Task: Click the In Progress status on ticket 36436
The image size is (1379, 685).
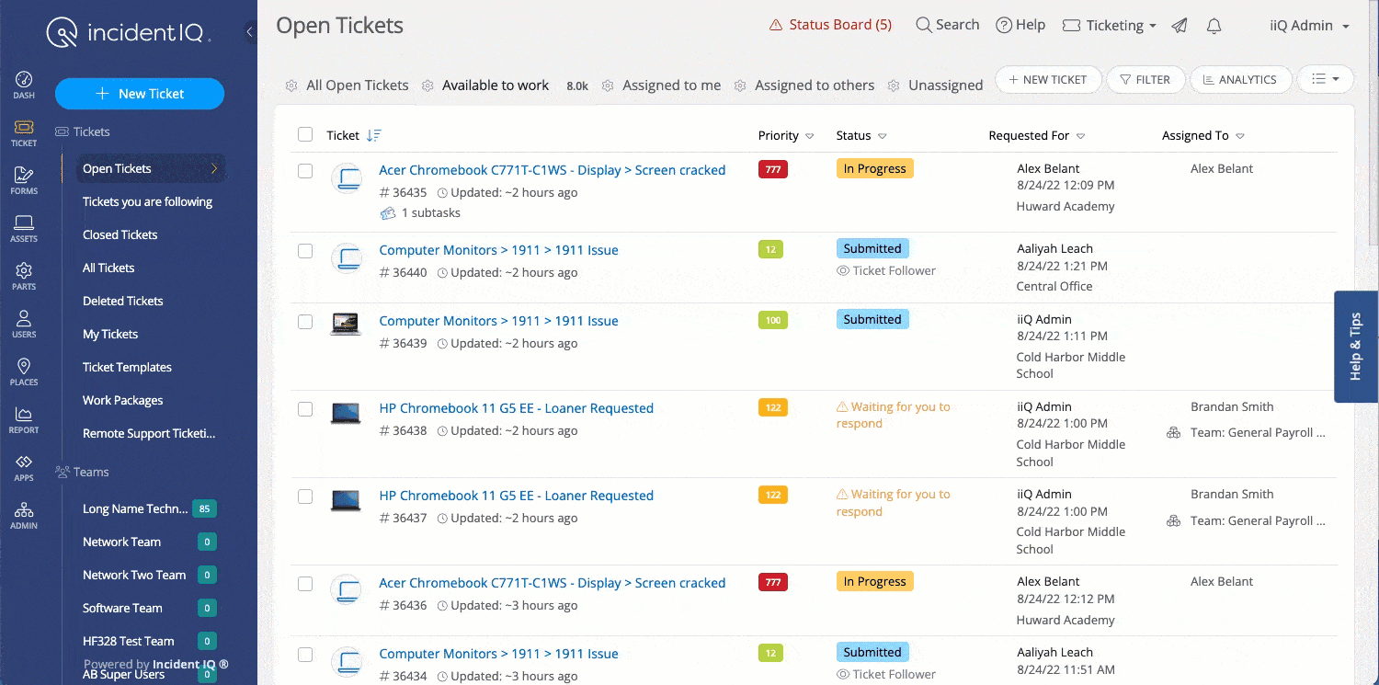Action: (874, 581)
